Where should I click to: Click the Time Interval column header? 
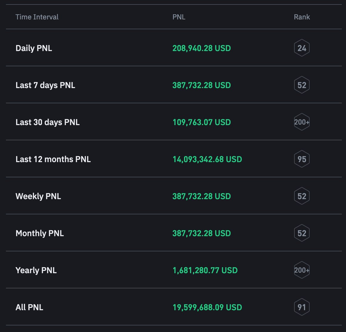pyautogui.click(x=37, y=17)
